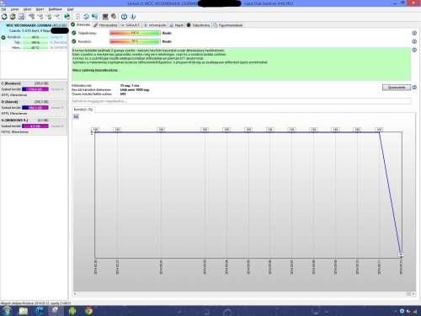Image resolution: width=421 pixels, height=316 pixels.
Task: Click the comment text field above the chart
Action: click(x=242, y=101)
